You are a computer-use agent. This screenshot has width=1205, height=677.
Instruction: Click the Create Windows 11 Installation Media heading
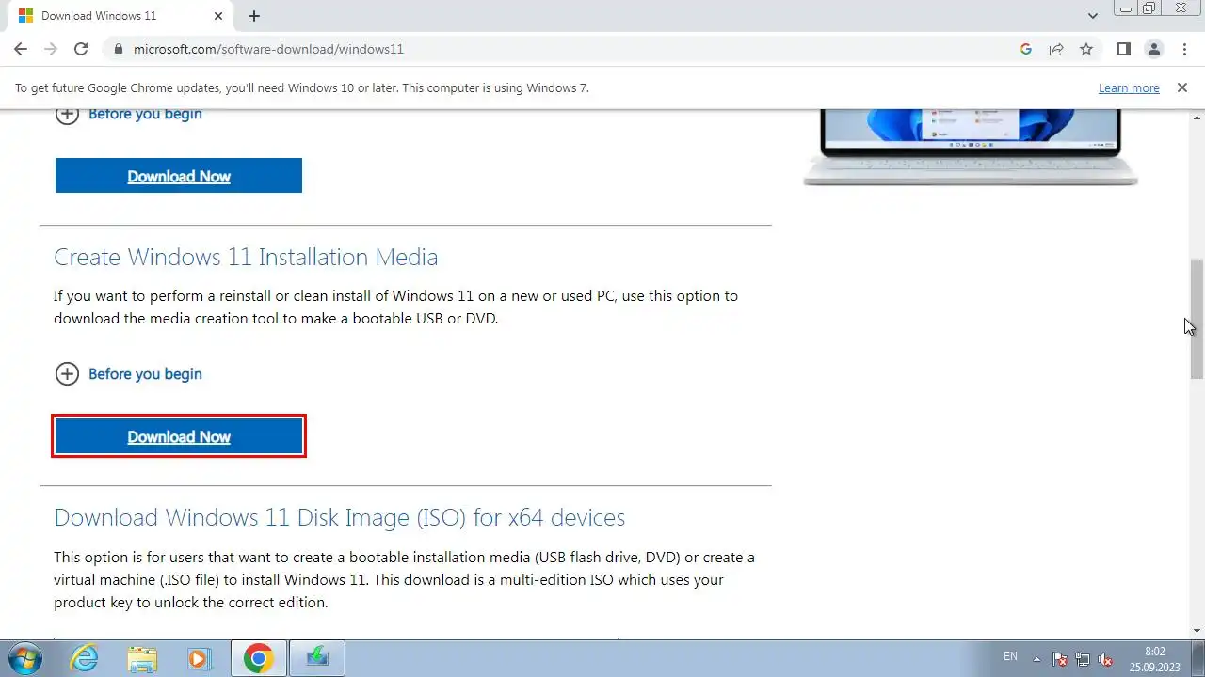(246, 257)
